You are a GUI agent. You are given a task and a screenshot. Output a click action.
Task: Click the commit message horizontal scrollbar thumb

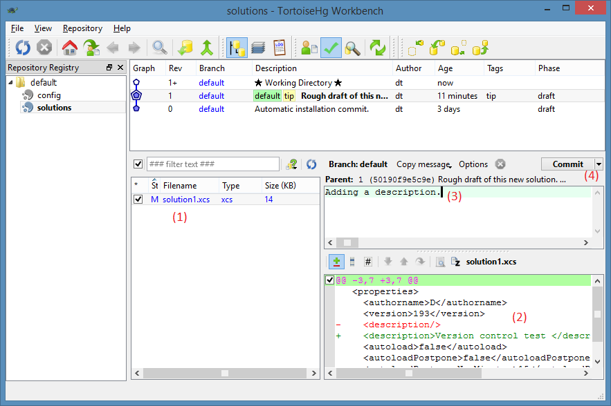tap(347, 242)
